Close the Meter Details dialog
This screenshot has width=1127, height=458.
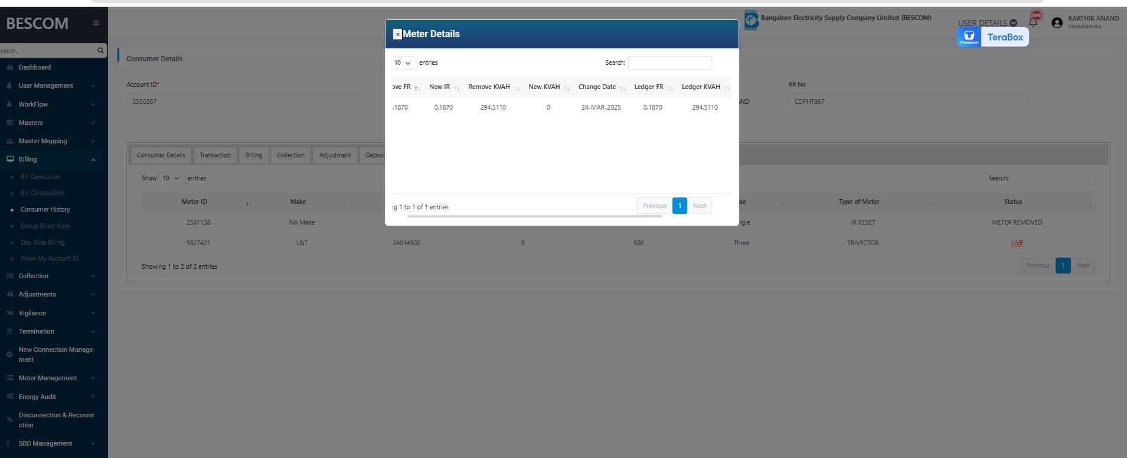(x=397, y=34)
